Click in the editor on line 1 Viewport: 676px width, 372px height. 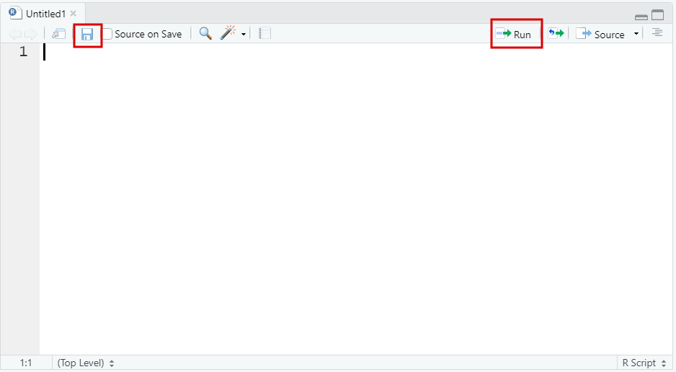(x=288, y=52)
